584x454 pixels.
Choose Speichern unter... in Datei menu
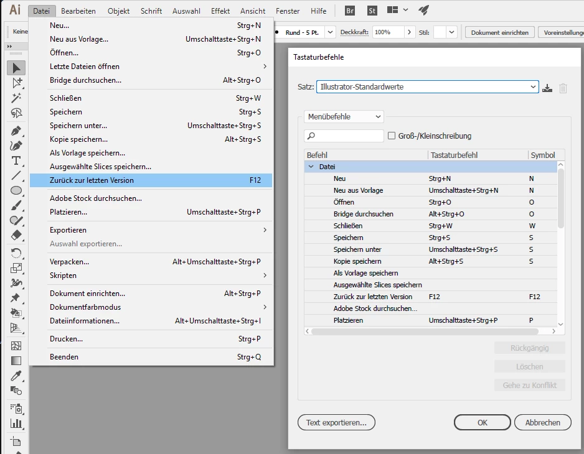tap(151, 126)
